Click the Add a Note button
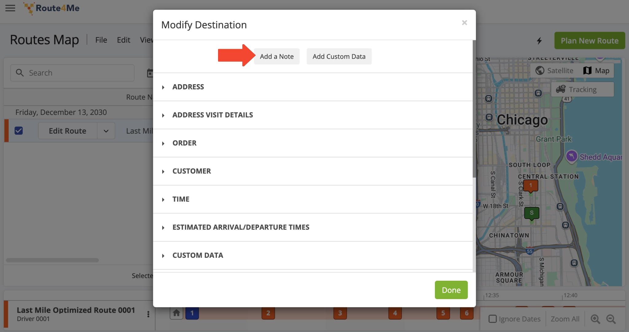629x332 pixels. [x=277, y=56]
